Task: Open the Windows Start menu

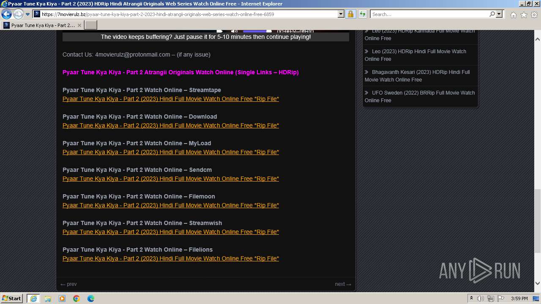Action: pyautogui.click(x=12, y=299)
